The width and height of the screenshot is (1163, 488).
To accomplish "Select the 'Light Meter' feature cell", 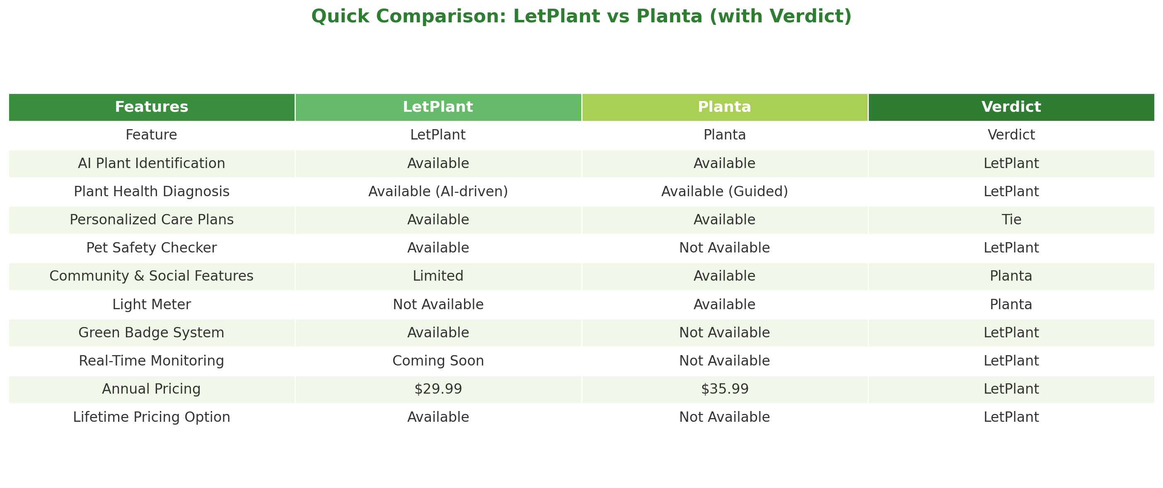I will point(152,305).
